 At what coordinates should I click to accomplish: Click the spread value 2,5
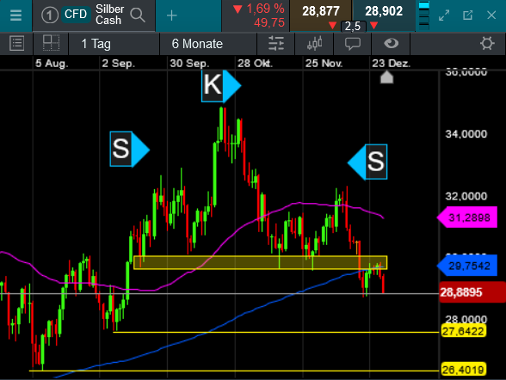[x=353, y=27]
